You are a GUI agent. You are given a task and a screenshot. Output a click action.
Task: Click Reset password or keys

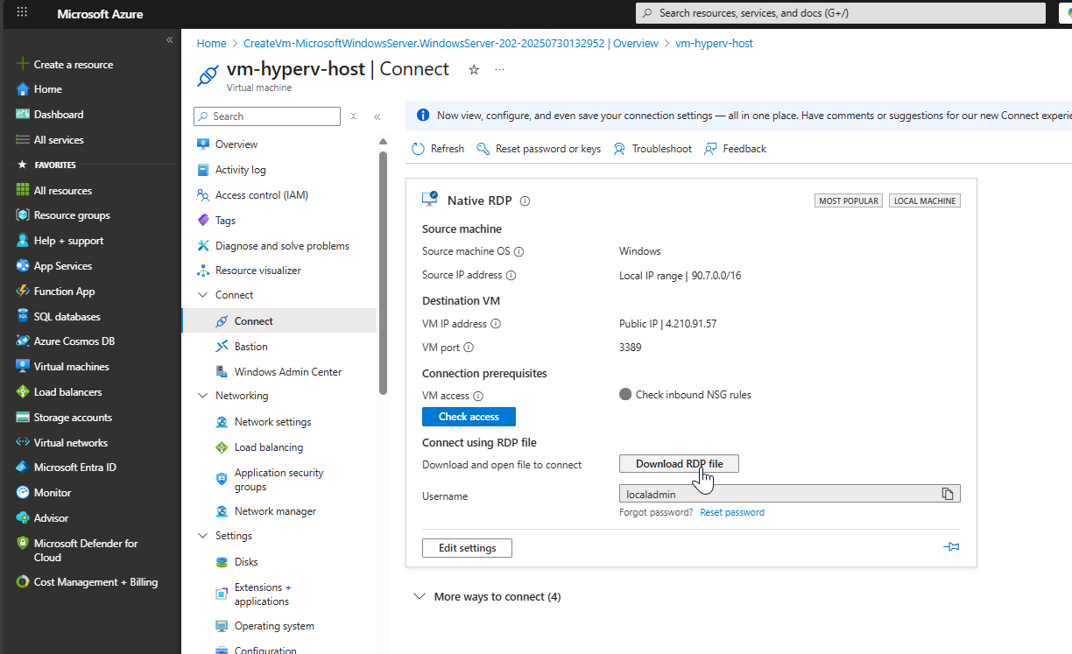click(x=539, y=149)
